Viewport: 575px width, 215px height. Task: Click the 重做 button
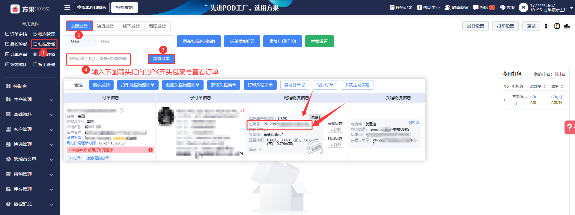(531, 26)
